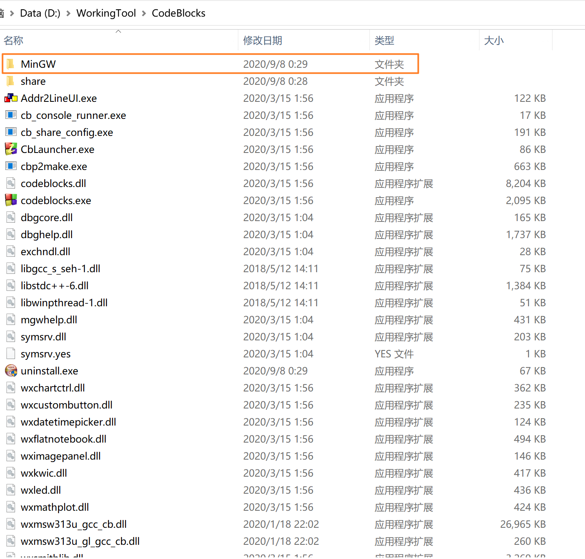Open the MinGW folder icon
This screenshot has height=559, width=585.
point(10,64)
